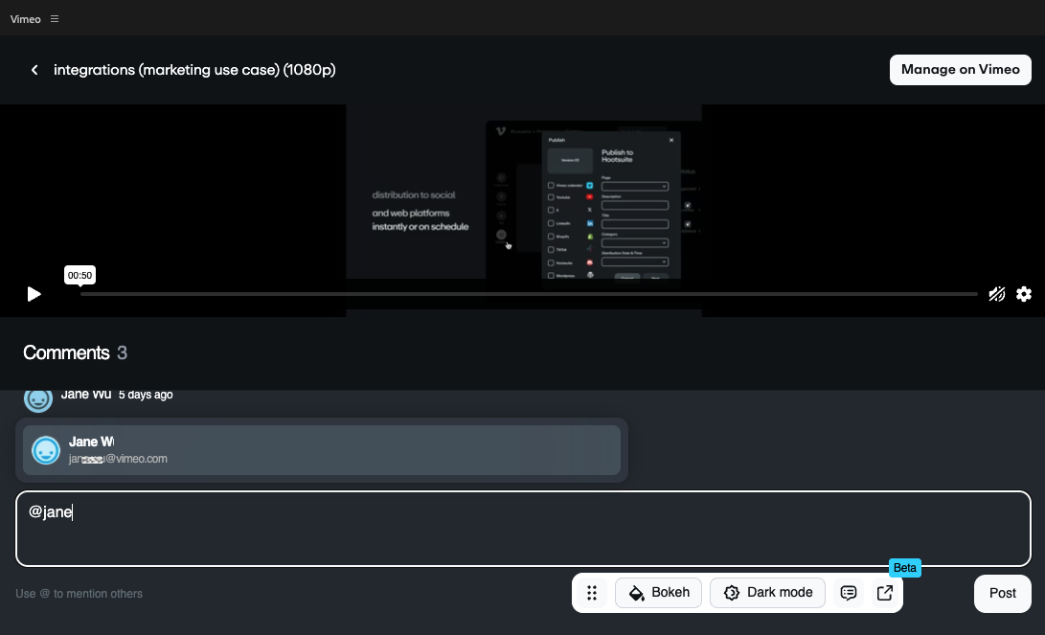Unmute the video with the speaker icon

[996, 294]
